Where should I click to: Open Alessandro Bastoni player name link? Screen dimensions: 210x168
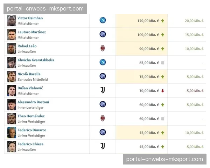click(33, 102)
